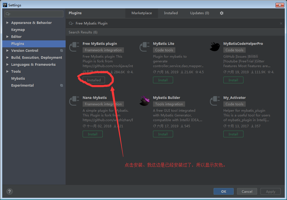
Task: Open the Free MyBatis plugin title
Action: click(x=100, y=44)
